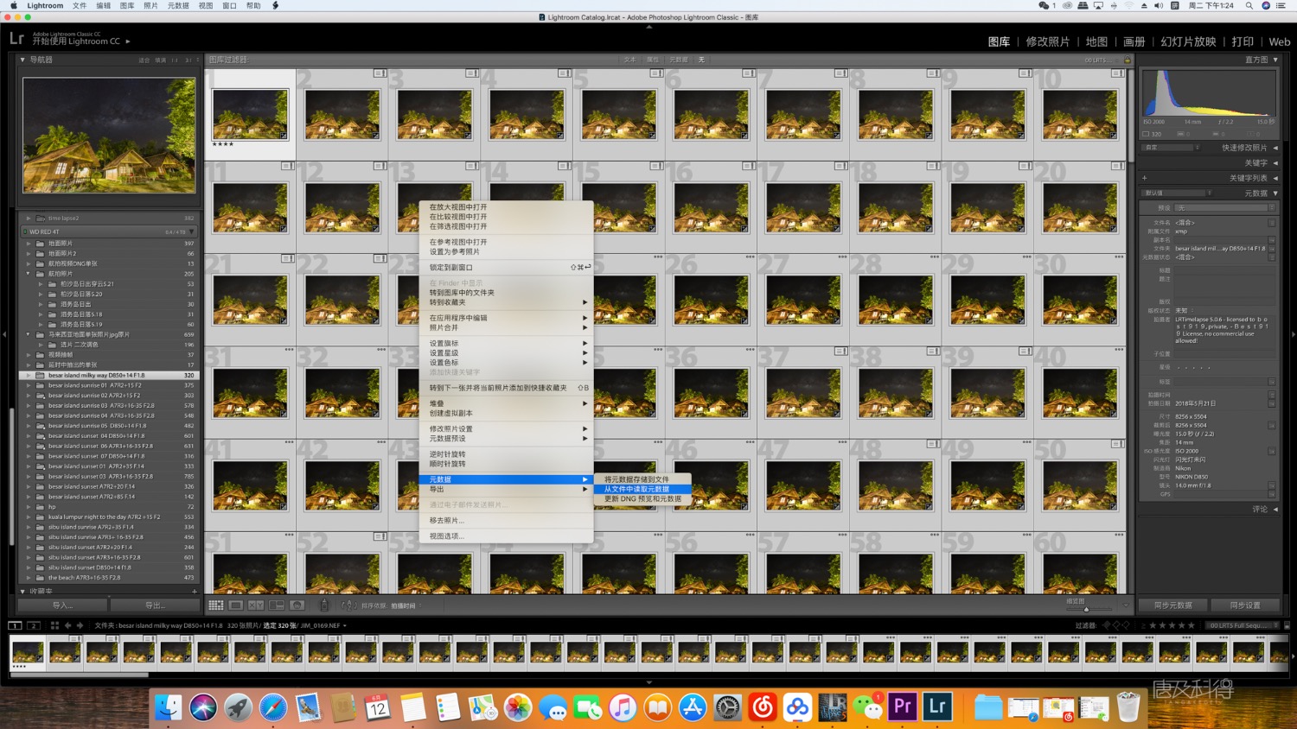The image size is (1297, 729).
Task: Click filmstrip grid shortcut icon
Action: pyautogui.click(x=54, y=625)
